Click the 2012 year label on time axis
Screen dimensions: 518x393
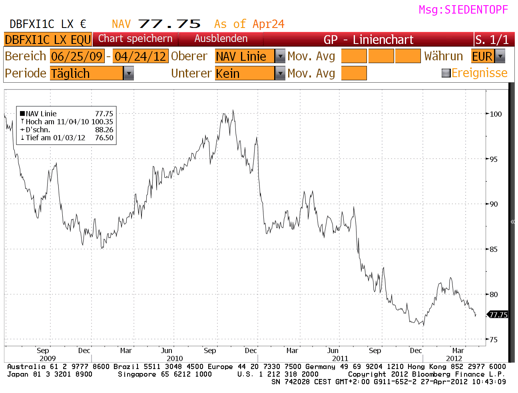point(454,358)
